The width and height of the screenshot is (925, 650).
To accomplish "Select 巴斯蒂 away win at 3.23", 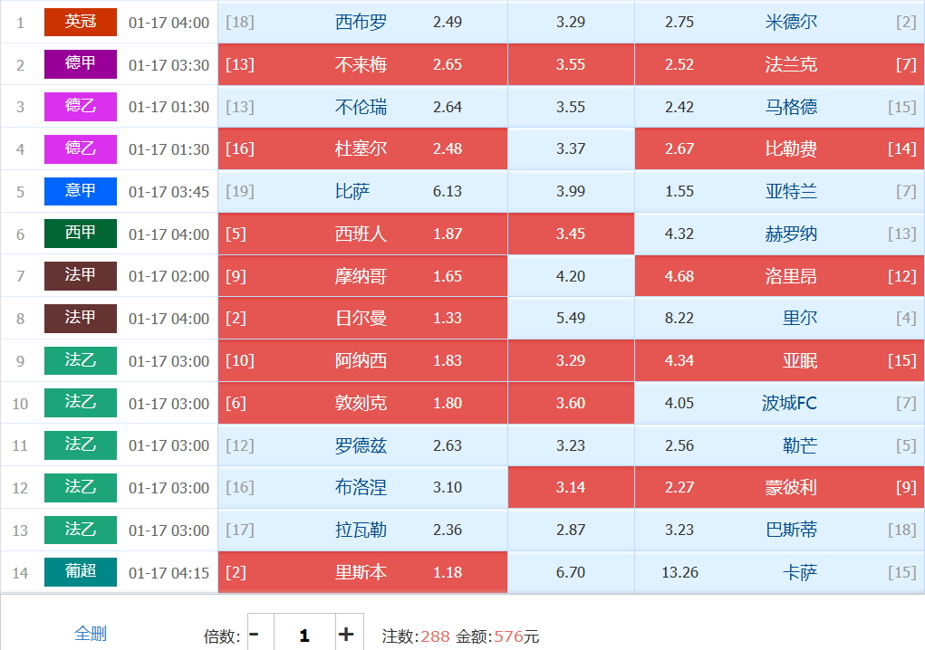I will [x=779, y=530].
